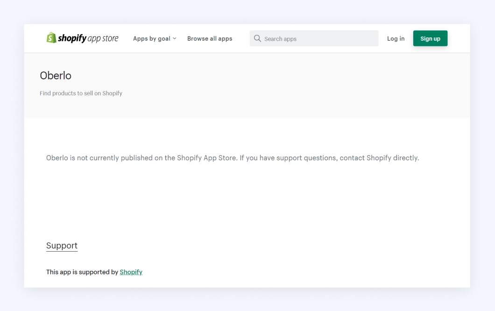Click the 'Find products to sell on Shopify' tagline
The width and height of the screenshot is (495, 311).
coord(81,93)
